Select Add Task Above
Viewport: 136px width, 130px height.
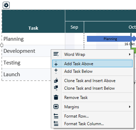point(92,63)
